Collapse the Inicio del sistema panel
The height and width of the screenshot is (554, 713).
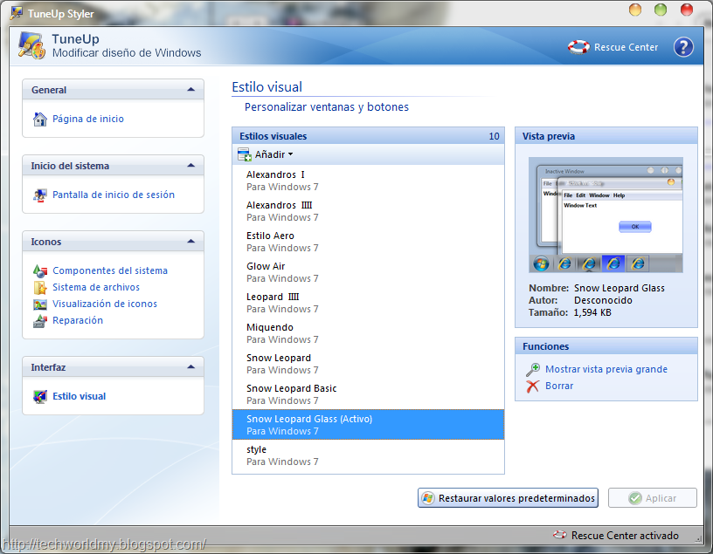(x=191, y=165)
